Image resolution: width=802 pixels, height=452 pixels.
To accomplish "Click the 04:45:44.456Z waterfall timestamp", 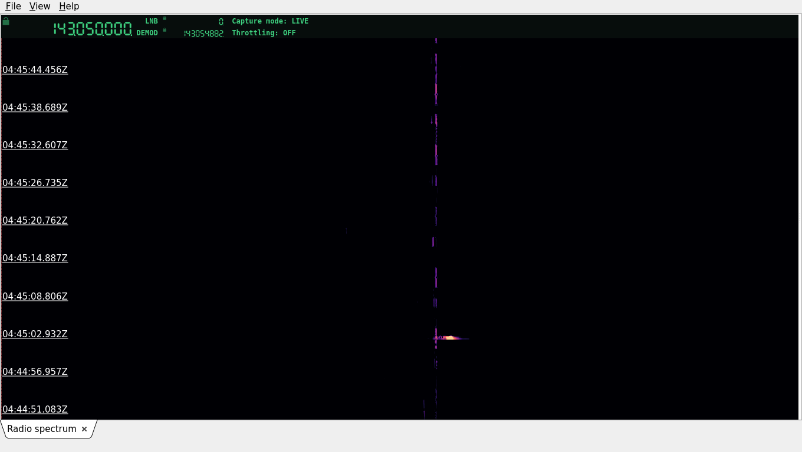I will pyautogui.click(x=35, y=70).
